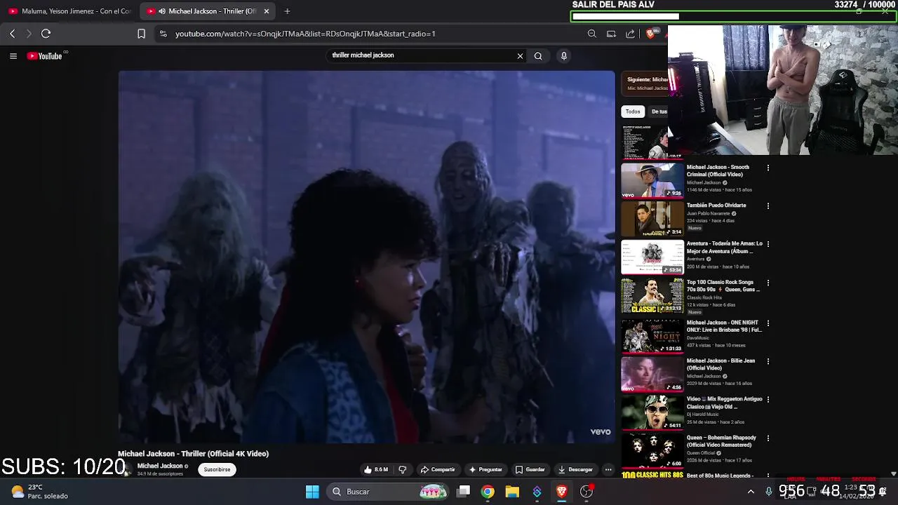Open options menu for Aventura video
The width and height of the screenshot is (898, 505).
(768, 244)
